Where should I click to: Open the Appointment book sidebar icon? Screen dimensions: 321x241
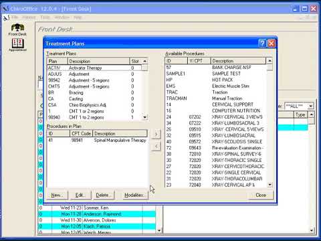17,45
